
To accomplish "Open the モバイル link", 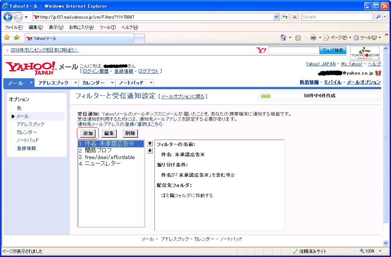I will click(x=333, y=82).
